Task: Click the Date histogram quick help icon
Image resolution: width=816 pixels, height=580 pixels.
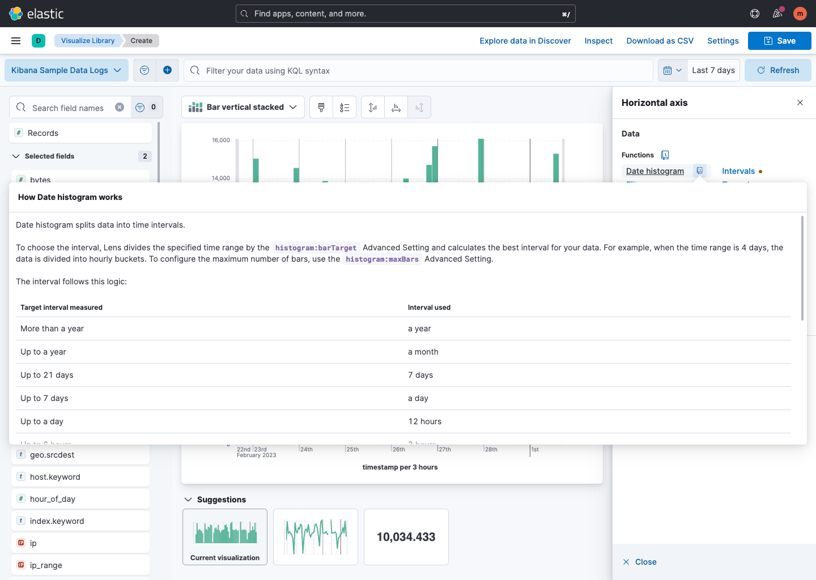Action: click(x=701, y=170)
